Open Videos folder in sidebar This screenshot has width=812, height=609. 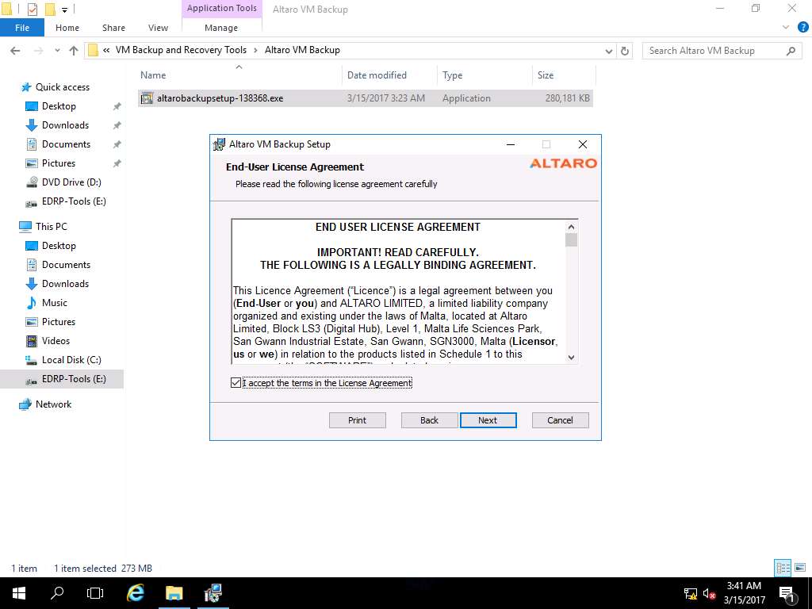56,341
